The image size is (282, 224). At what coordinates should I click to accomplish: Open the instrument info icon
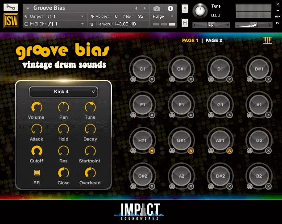[170, 8]
